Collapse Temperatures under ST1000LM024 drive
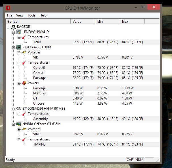The image size is (172, 168). (x=19, y=114)
